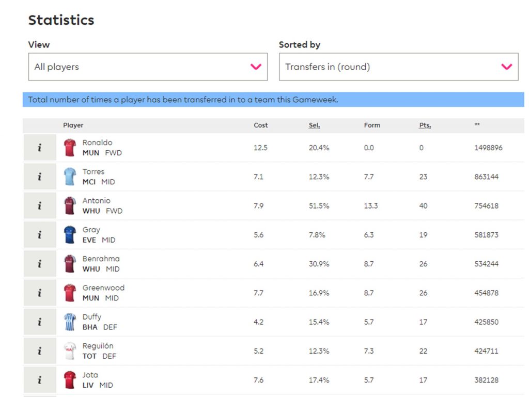529x397 pixels.
Task: Show Antonio's player info
Action: [40, 205]
